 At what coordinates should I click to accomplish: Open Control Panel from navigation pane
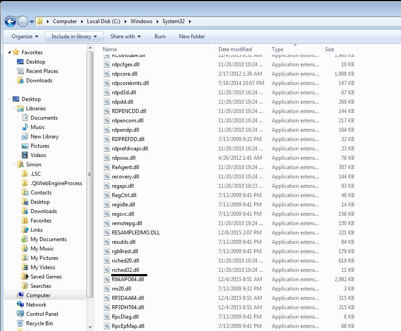point(20,314)
